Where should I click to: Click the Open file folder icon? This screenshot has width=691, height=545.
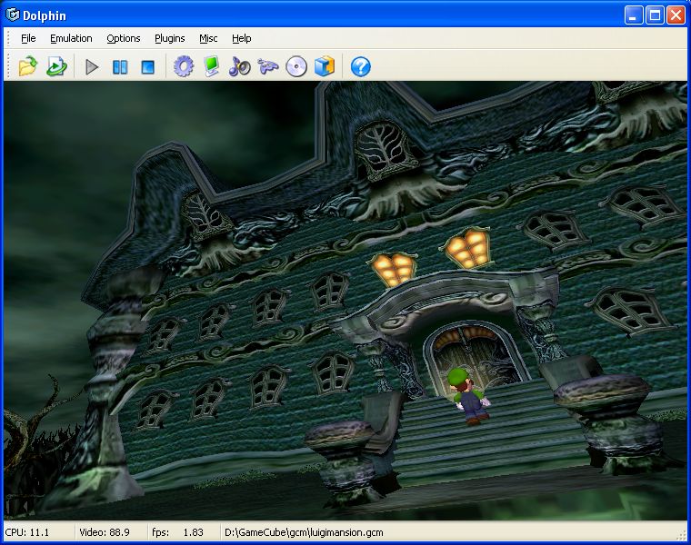(28, 66)
